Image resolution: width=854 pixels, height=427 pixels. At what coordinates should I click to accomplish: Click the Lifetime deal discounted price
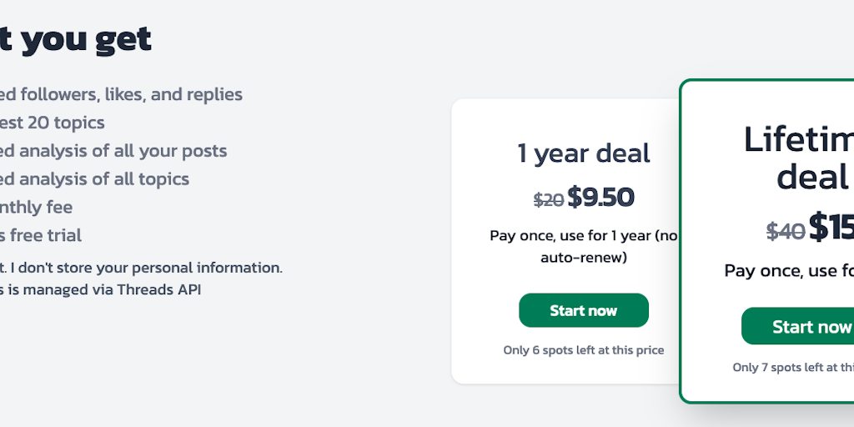(831, 227)
